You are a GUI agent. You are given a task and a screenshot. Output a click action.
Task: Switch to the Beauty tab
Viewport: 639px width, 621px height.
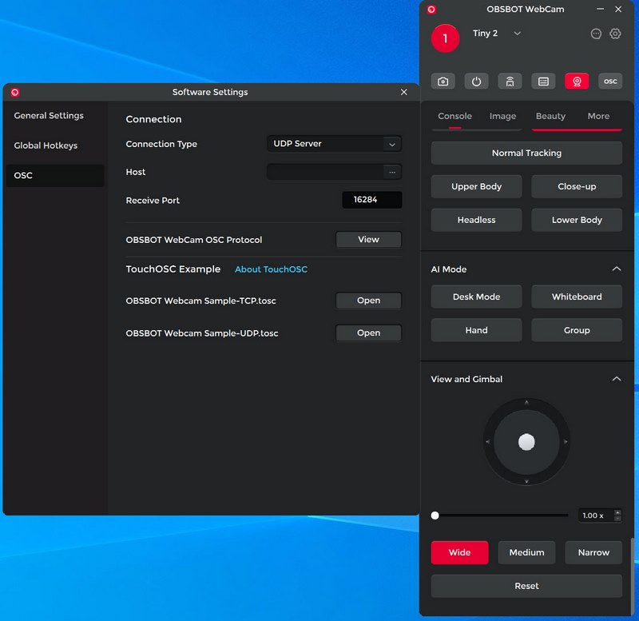550,116
